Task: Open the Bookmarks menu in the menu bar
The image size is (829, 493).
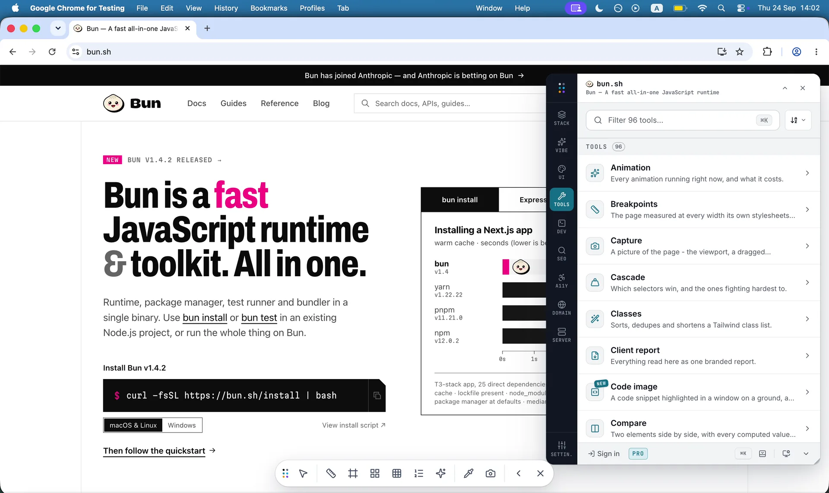Action: click(x=269, y=8)
